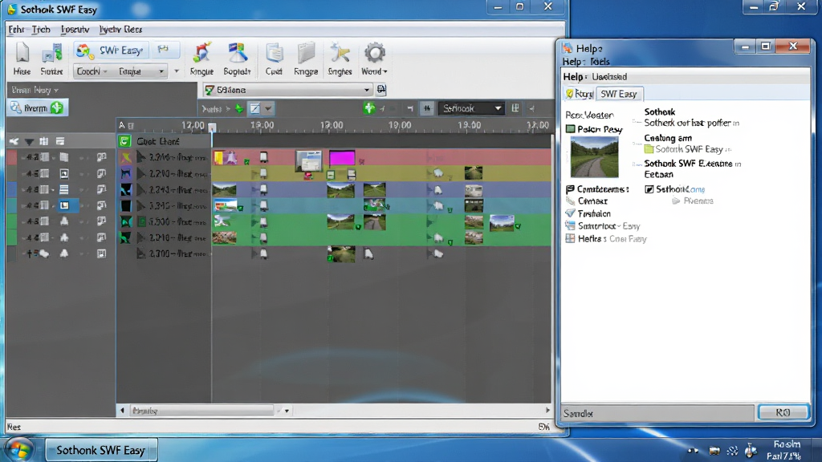Select the "Snghes" star icon

(x=340, y=53)
